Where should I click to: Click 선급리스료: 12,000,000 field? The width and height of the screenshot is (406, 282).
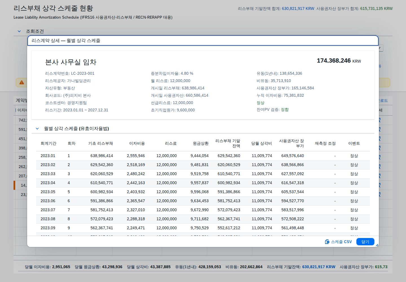pos(172,103)
